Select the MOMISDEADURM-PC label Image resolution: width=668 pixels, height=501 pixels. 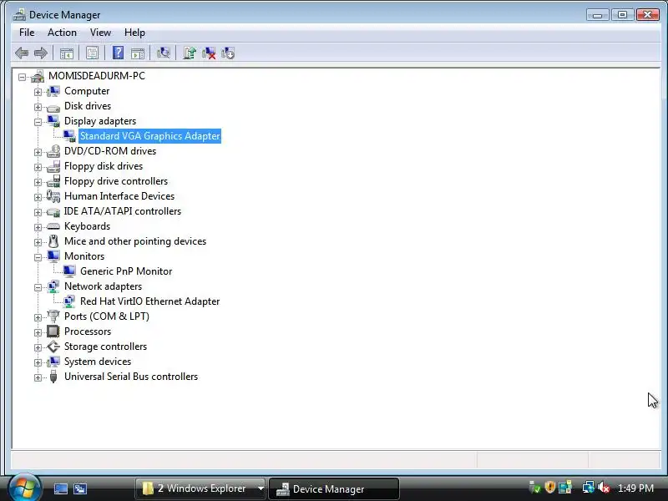(97, 76)
